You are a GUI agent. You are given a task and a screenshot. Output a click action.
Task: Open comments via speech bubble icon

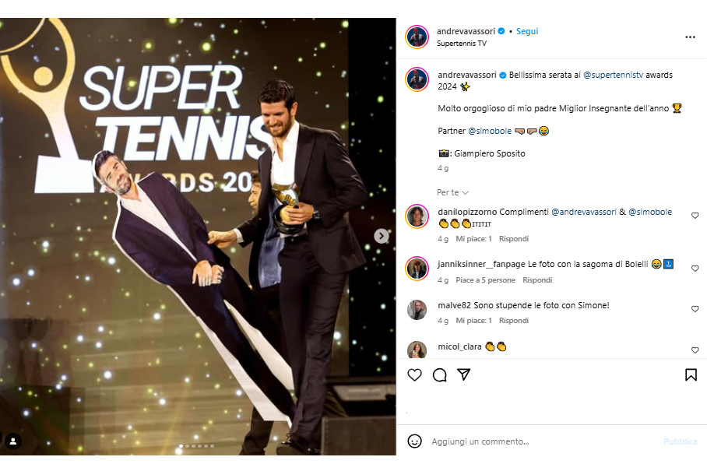439,375
